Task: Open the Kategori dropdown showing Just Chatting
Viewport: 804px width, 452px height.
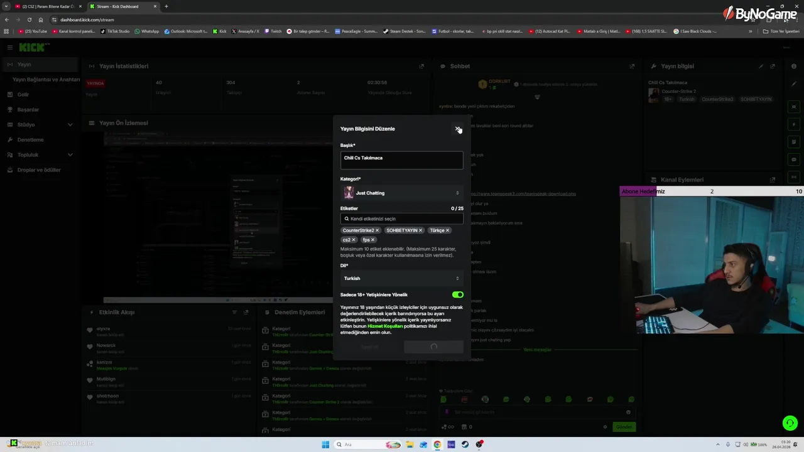Action: pyautogui.click(x=401, y=193)
